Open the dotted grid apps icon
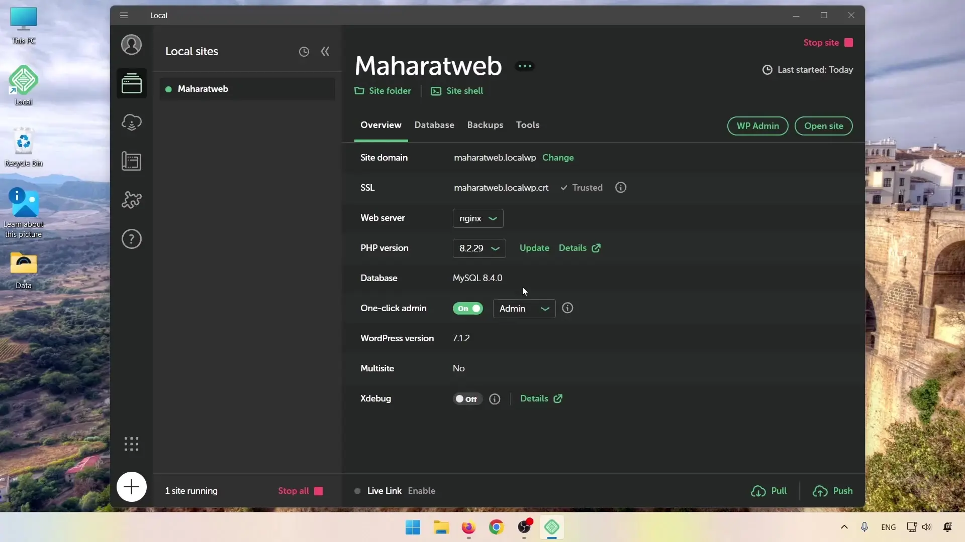Screen dimensions: 965x542 132,444
